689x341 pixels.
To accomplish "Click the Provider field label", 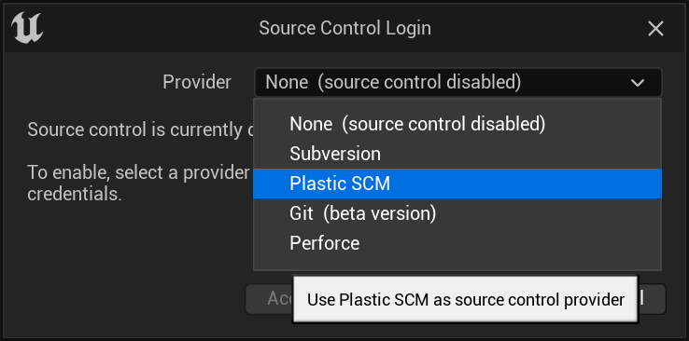I will (x=197, y=82).
